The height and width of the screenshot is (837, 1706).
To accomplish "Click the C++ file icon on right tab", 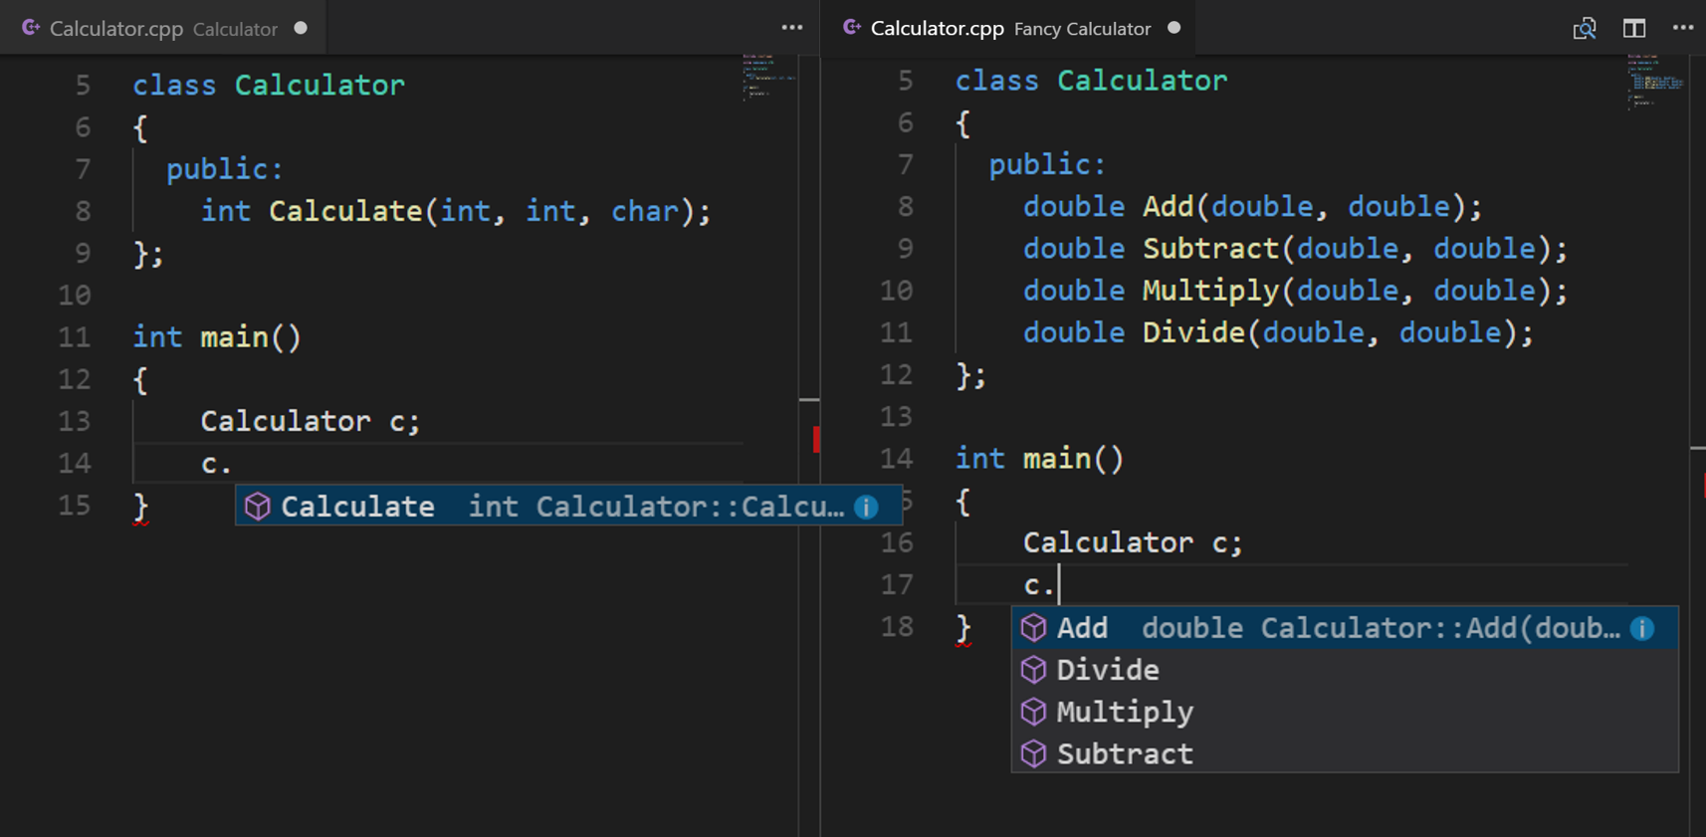I will (x=852, y=28).
